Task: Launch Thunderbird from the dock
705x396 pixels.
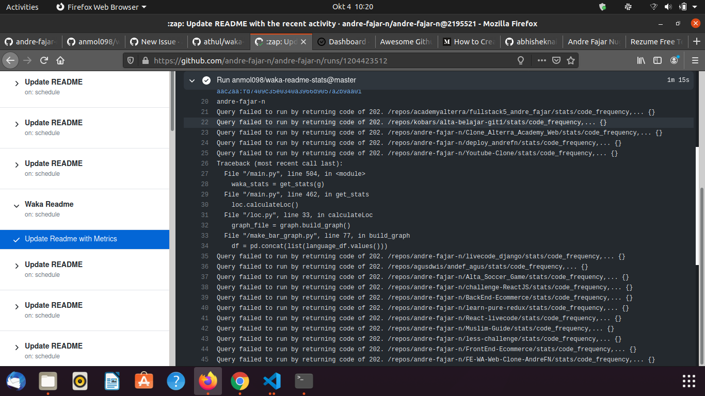Action: point(16,381)
